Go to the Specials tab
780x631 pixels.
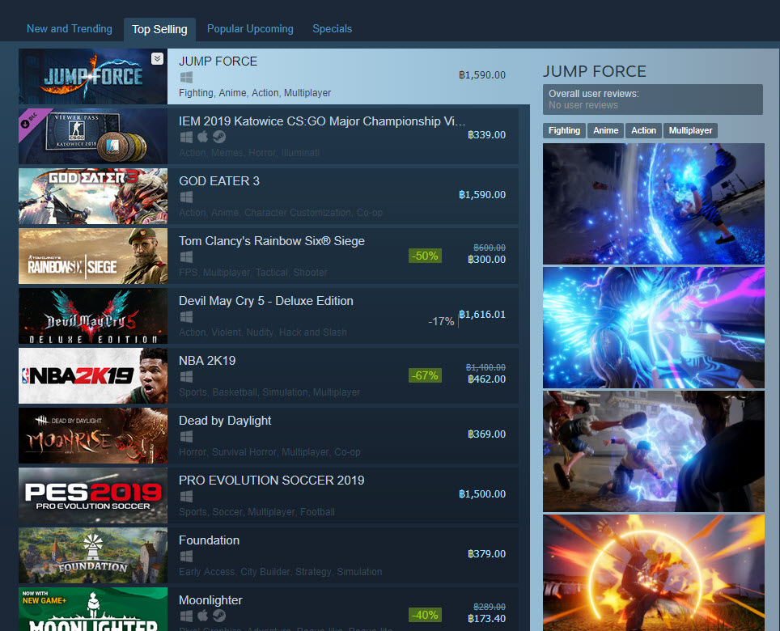[333, 29]
